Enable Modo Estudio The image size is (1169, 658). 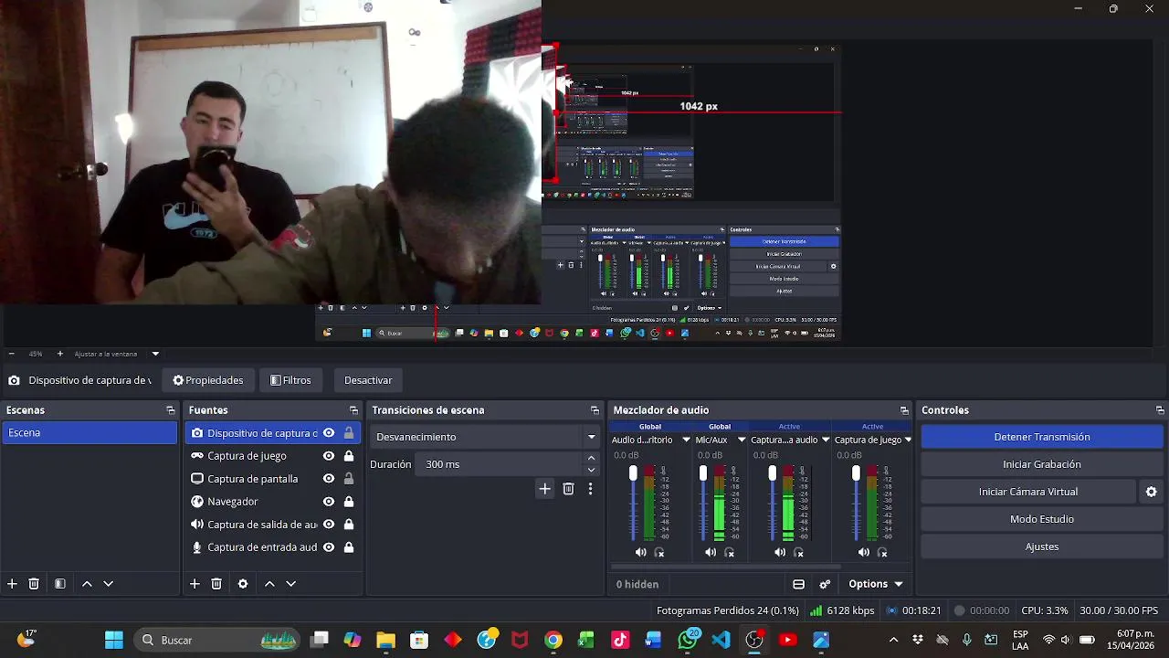click(x=1042, y=519)
